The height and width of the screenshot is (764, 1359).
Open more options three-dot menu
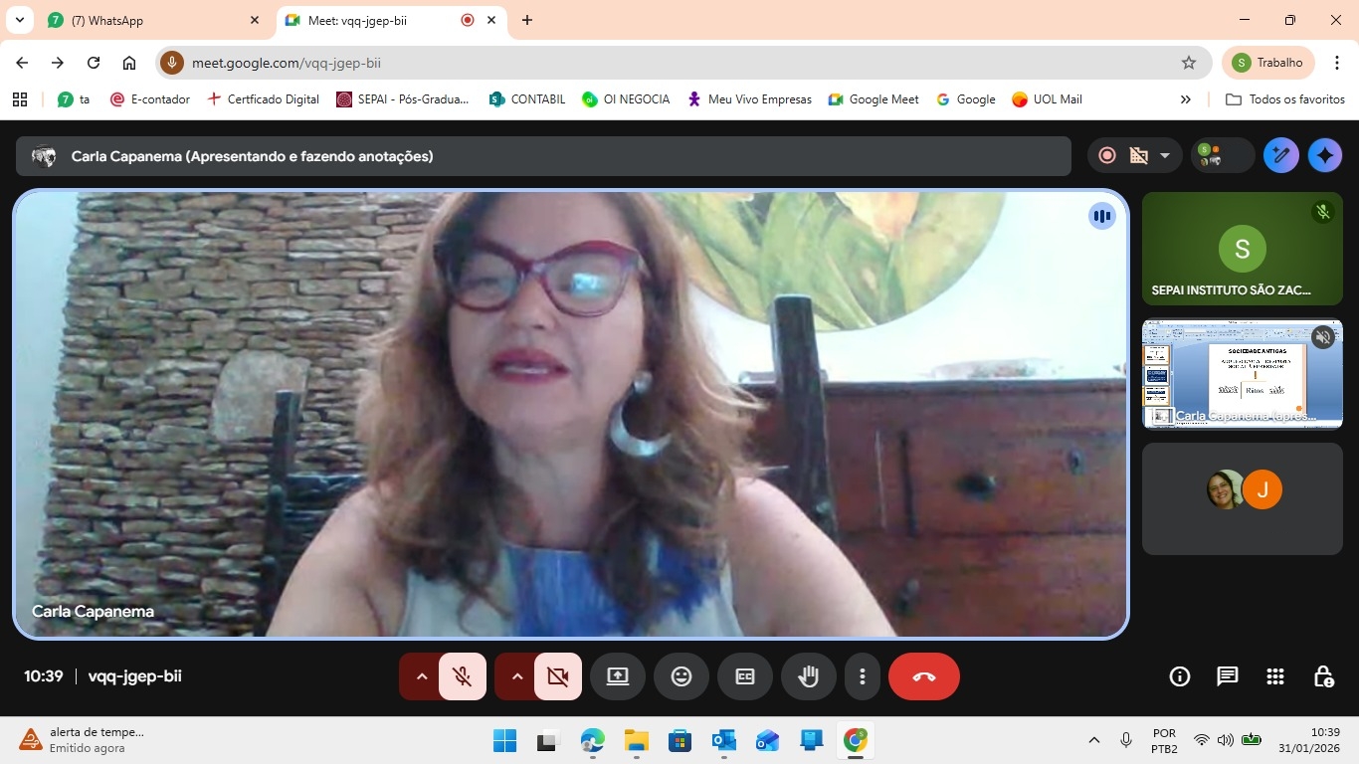[862, 676]
